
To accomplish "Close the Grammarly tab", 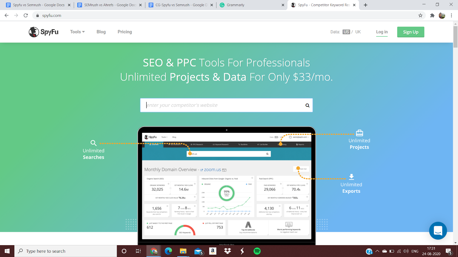I will (283, 5).
